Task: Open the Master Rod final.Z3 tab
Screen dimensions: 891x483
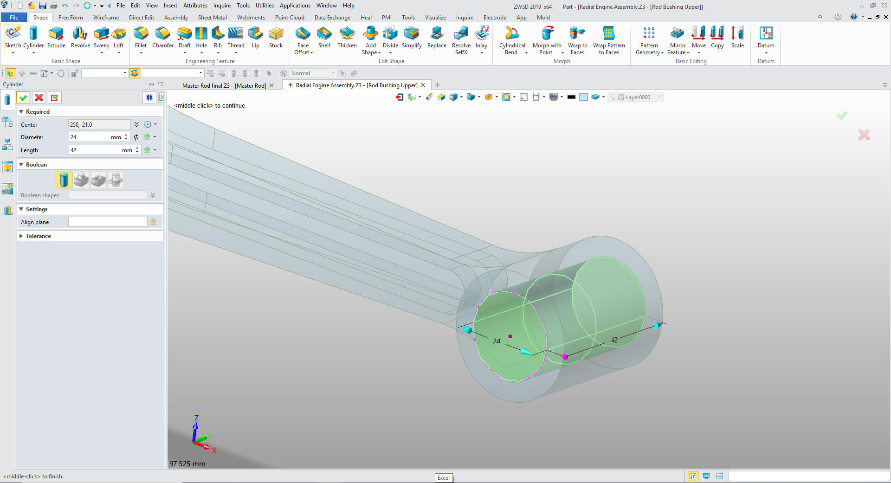Action: coord(224,86)
